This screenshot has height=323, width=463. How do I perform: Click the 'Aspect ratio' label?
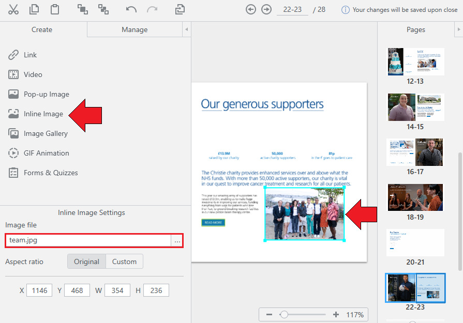[24, 262]
